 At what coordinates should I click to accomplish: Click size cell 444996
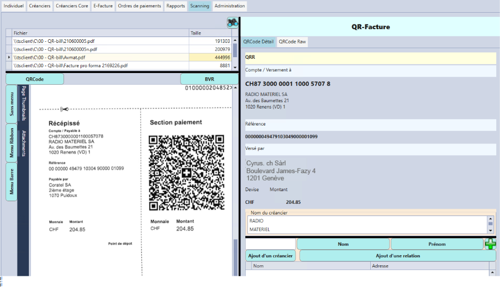tap(210, 57)
